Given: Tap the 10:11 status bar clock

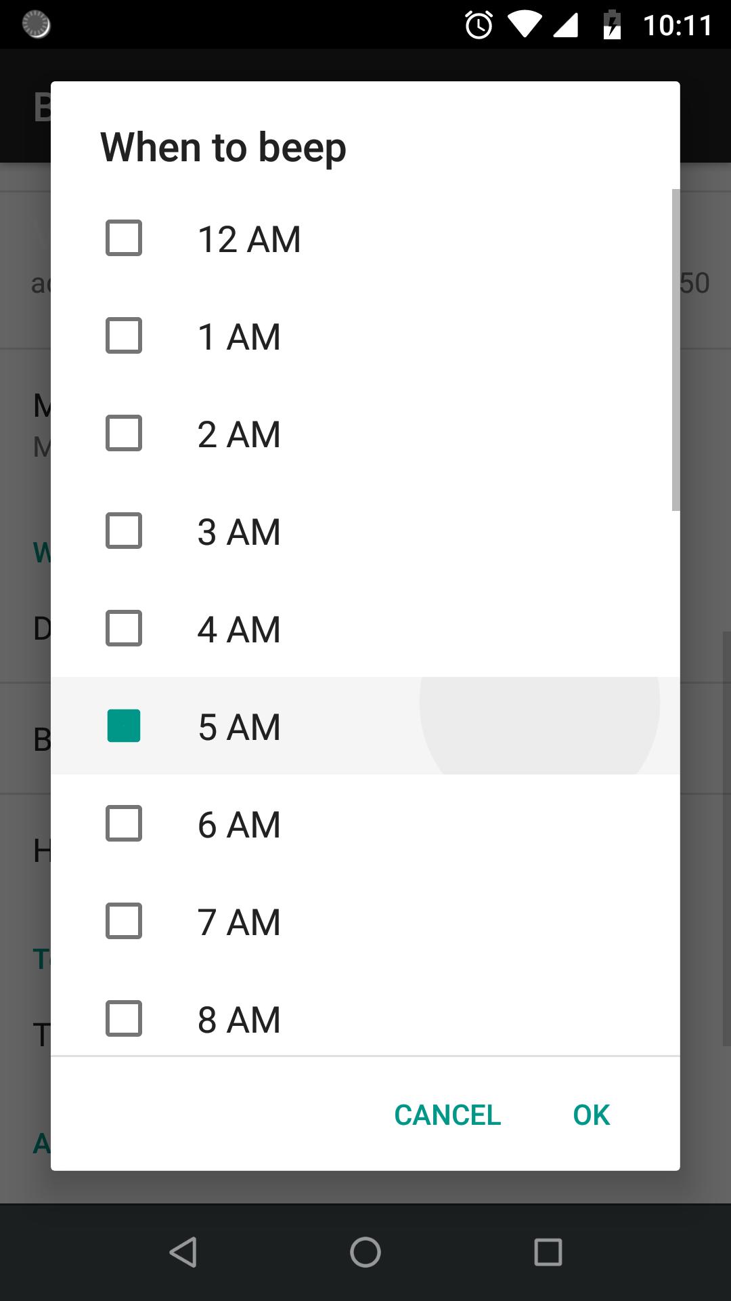Looking at the screenshot, I should click(678, 26).
